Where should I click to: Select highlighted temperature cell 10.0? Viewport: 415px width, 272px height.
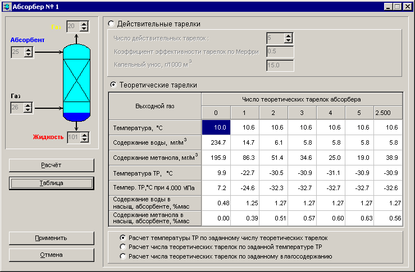[216, 127]
